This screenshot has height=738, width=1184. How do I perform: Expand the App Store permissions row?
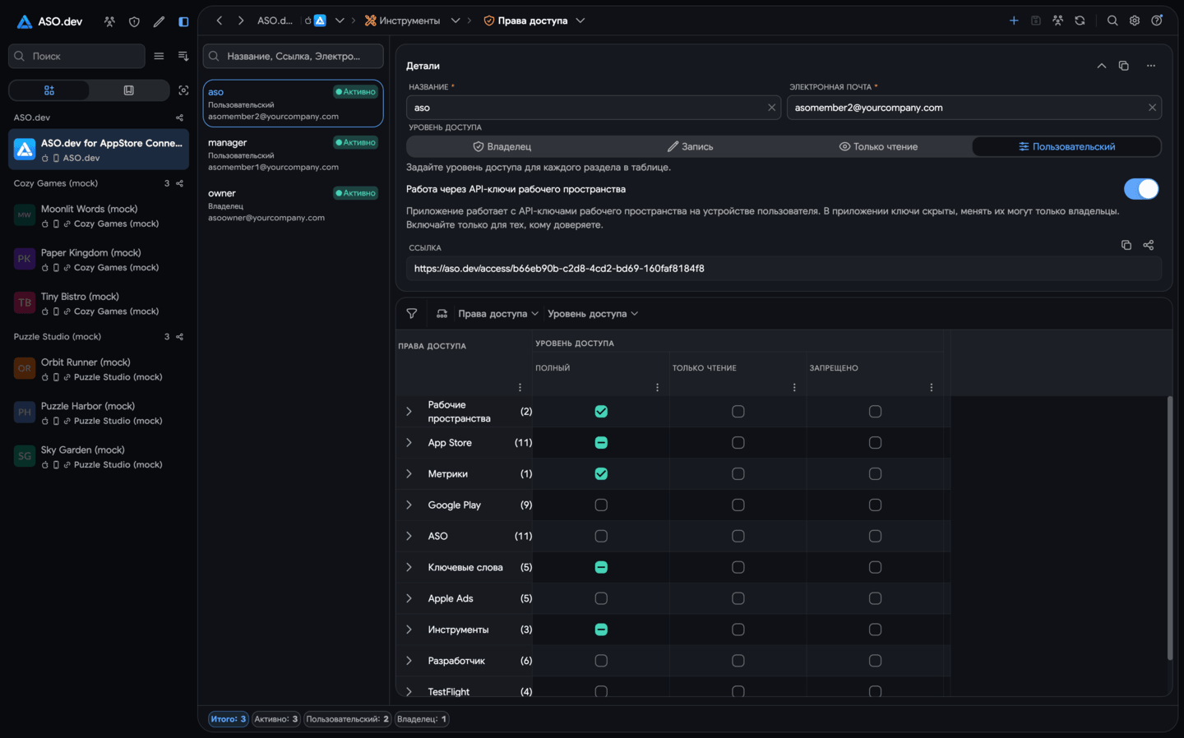pyautogui.click(x=409, y=443)
